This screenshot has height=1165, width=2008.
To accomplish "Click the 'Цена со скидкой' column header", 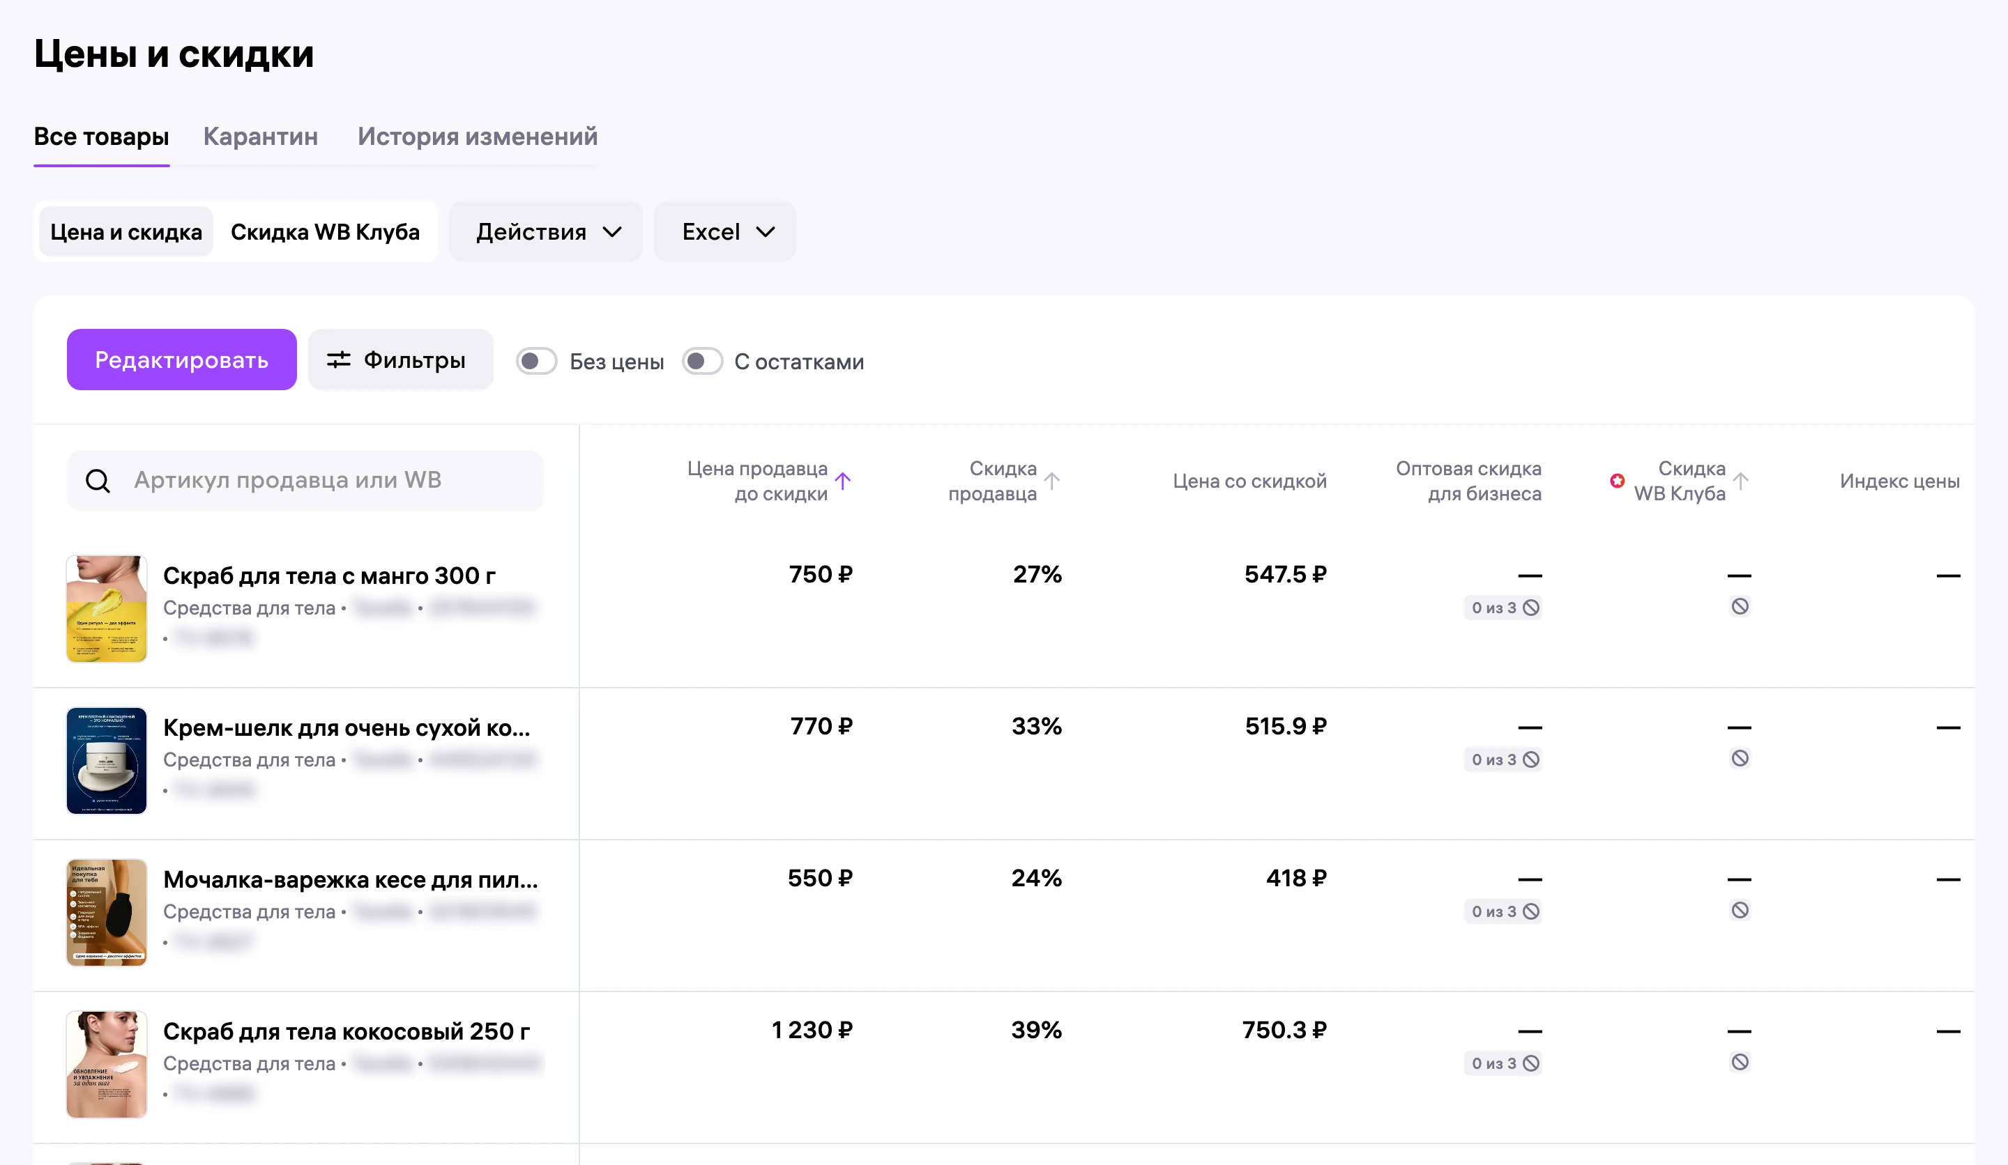I will 1249,481.
